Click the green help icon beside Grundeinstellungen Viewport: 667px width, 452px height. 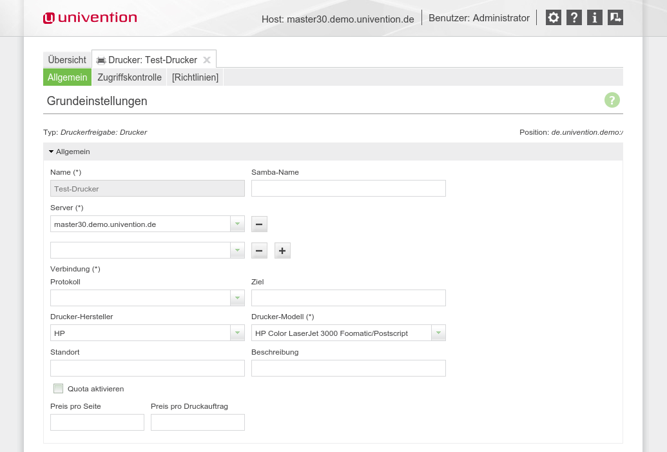[612, 100]
